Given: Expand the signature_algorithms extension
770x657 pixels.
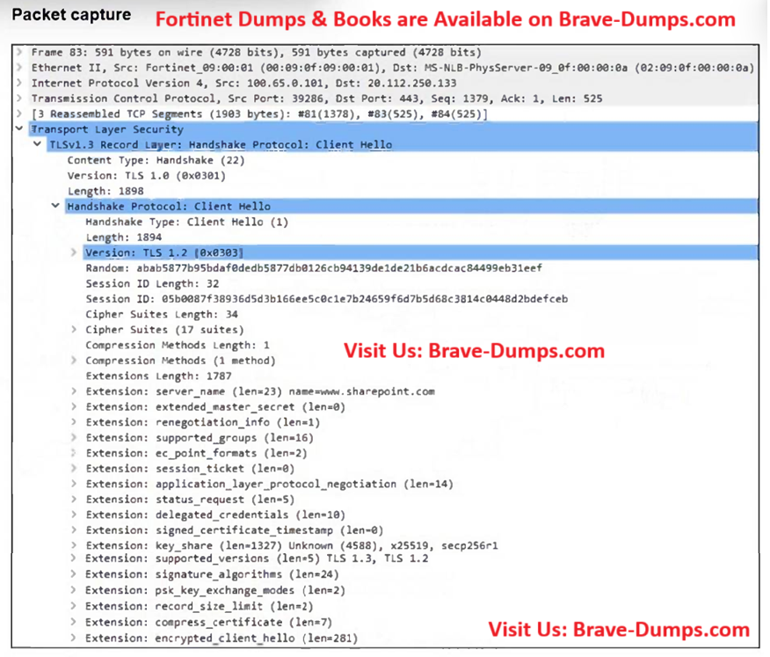Looking at the screenshot, I should (75, 576).
